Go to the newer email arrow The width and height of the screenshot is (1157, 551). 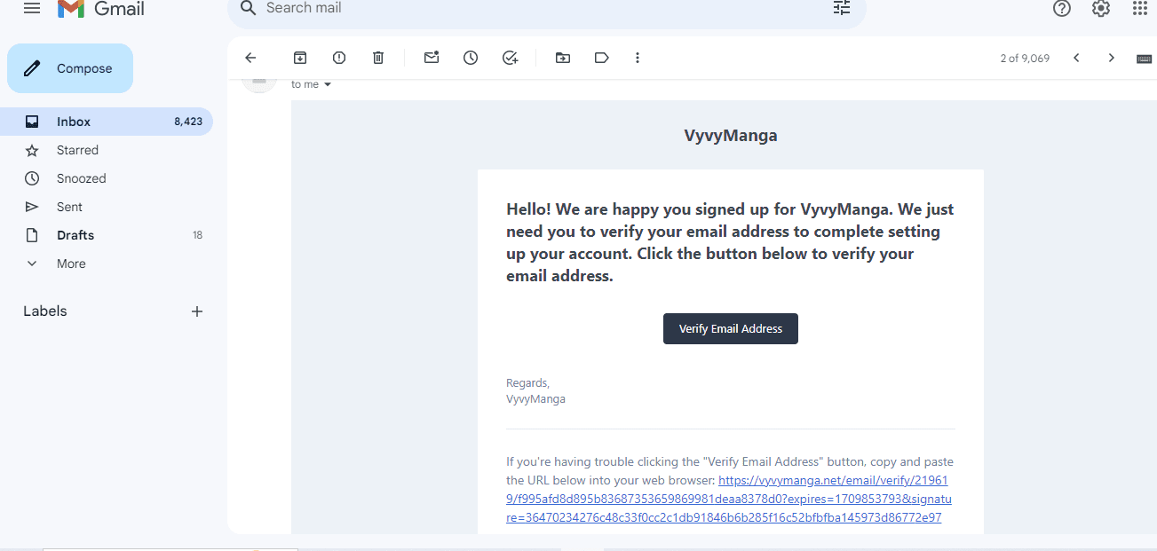pyautogui.click(x=1076, y=58)
